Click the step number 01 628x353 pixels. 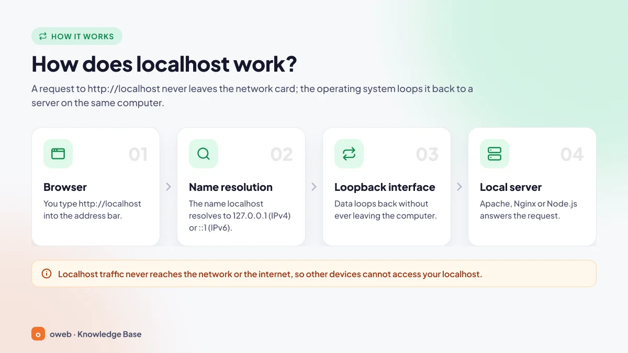click(x=138, y=154)
